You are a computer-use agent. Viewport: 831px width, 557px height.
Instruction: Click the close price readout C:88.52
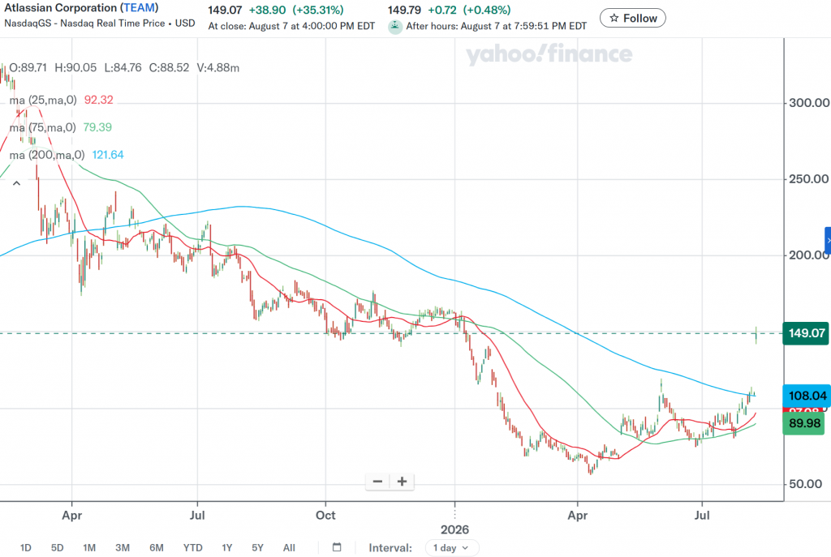169,68
